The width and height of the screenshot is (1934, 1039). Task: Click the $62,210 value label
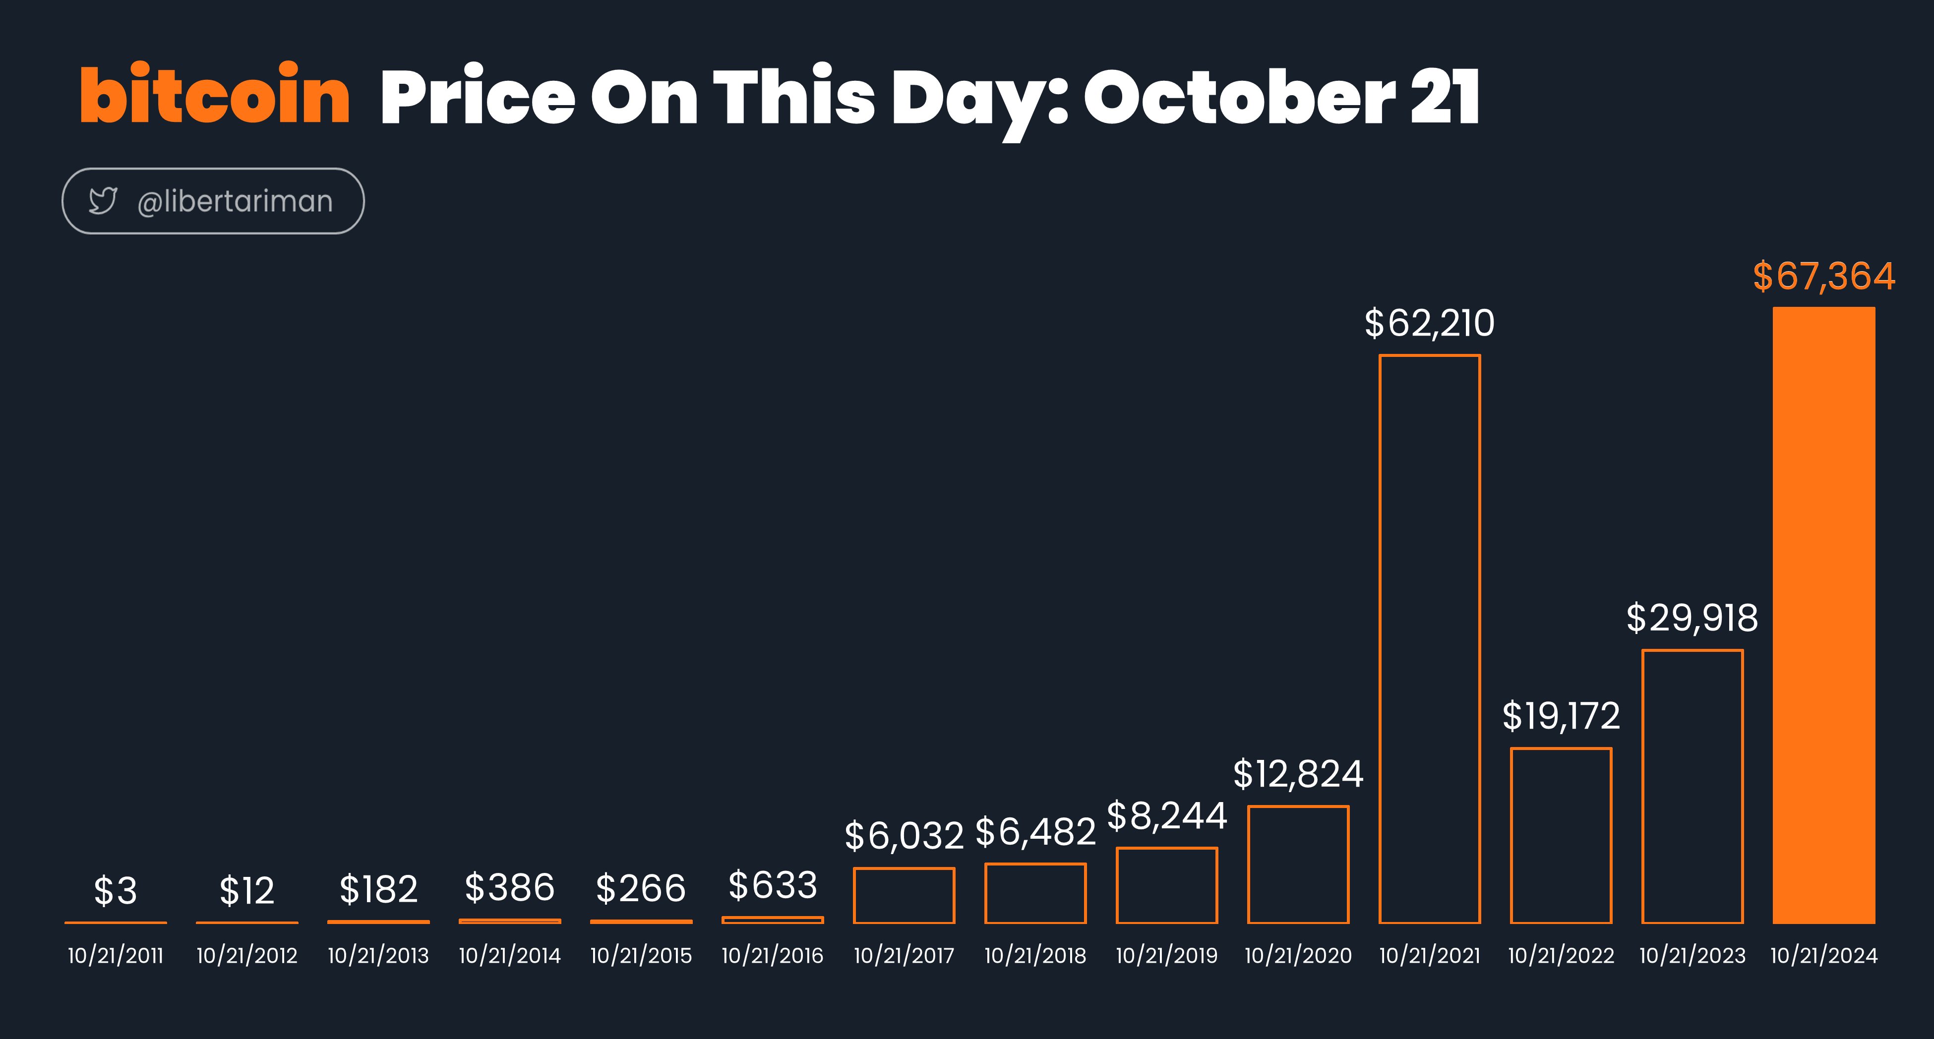(1430, 324)
